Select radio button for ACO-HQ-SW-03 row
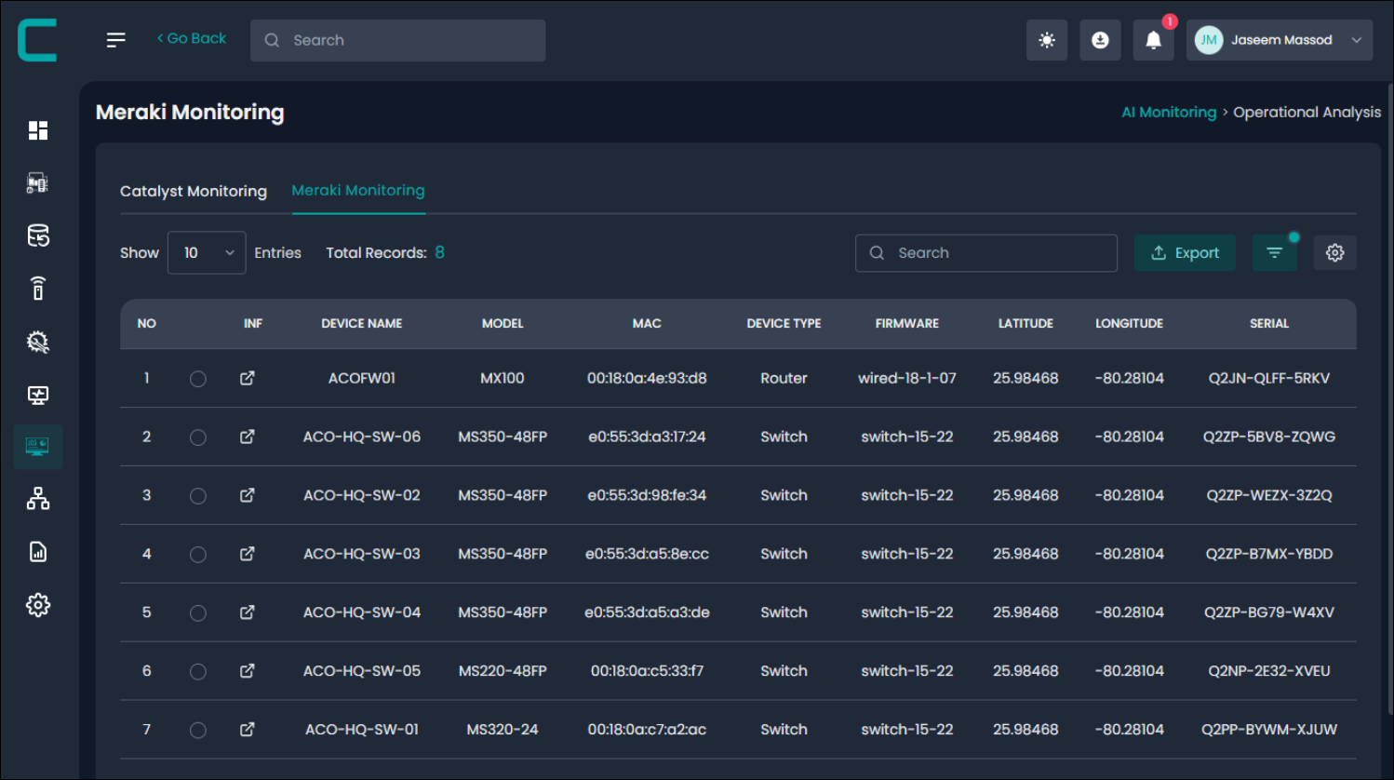This screenshot has height=780, width=1394. click(198, 555)
